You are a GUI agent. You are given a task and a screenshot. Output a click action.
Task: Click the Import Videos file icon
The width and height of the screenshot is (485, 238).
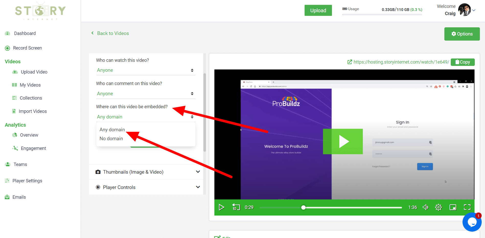(14, 111)
